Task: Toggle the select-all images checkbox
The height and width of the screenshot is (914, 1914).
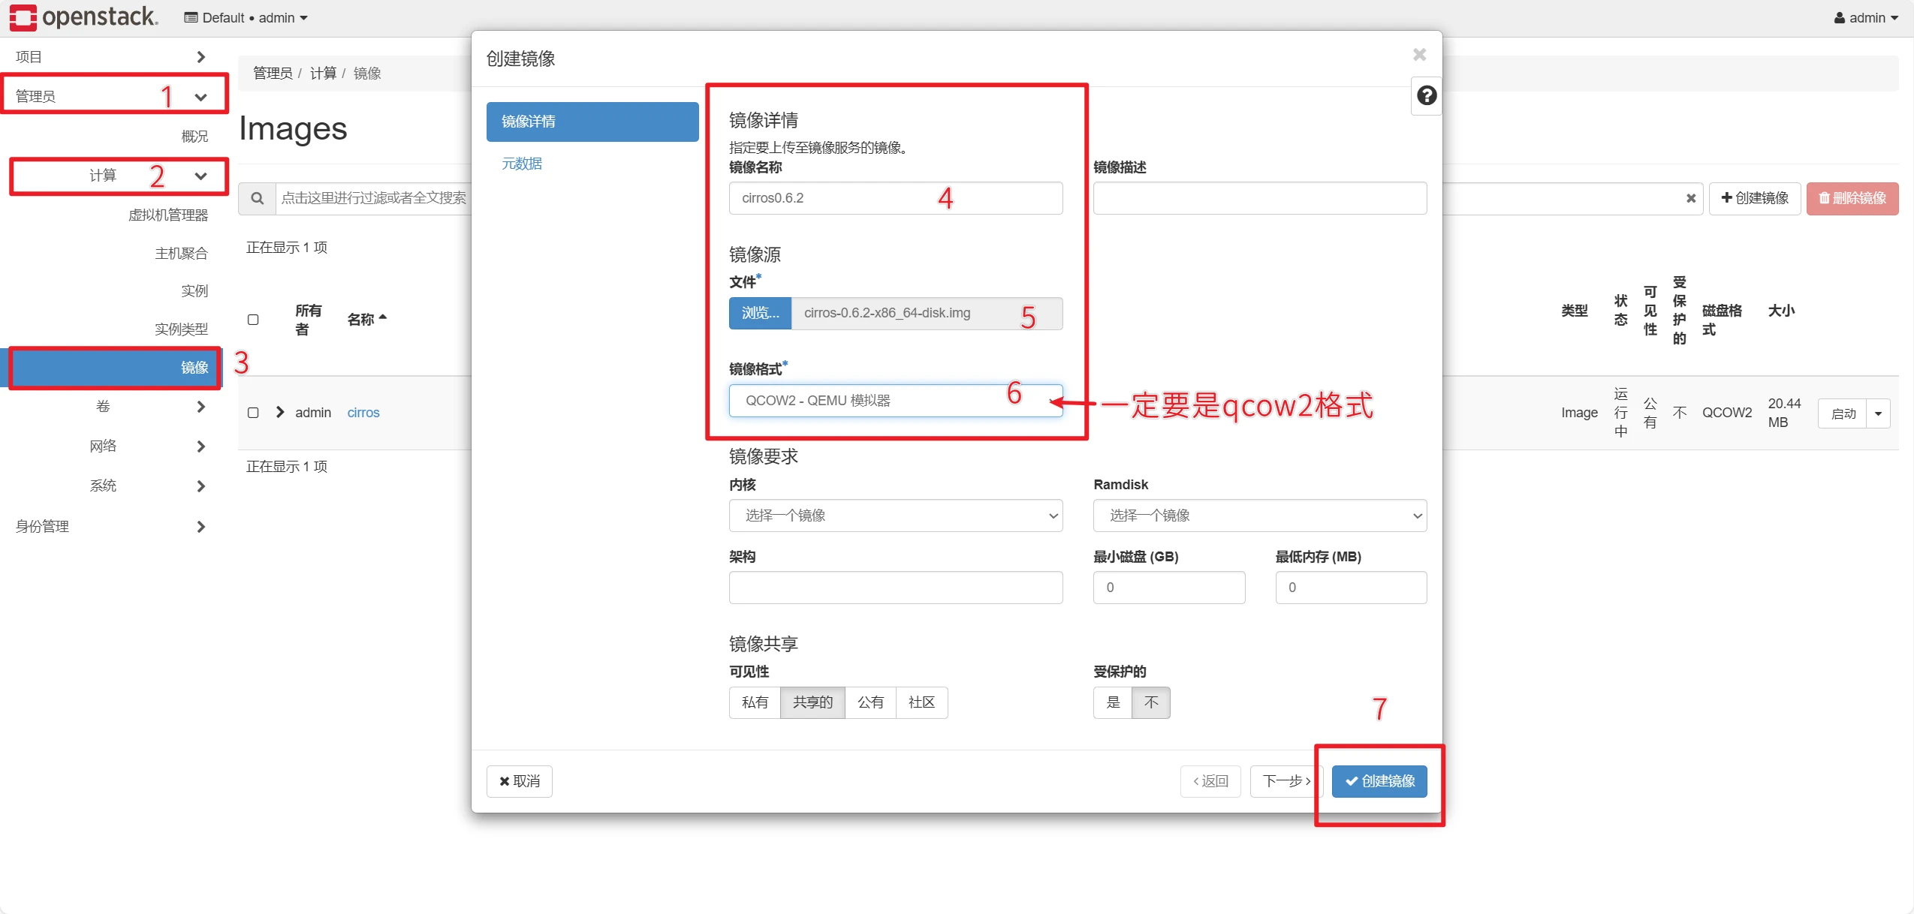Action: (253, 320)
